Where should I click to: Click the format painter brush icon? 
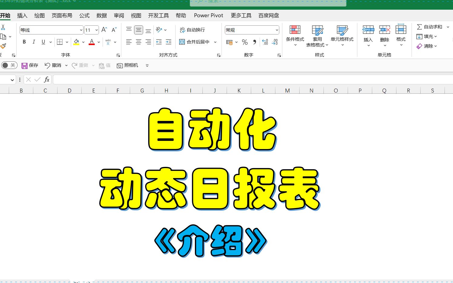[3, 46]
